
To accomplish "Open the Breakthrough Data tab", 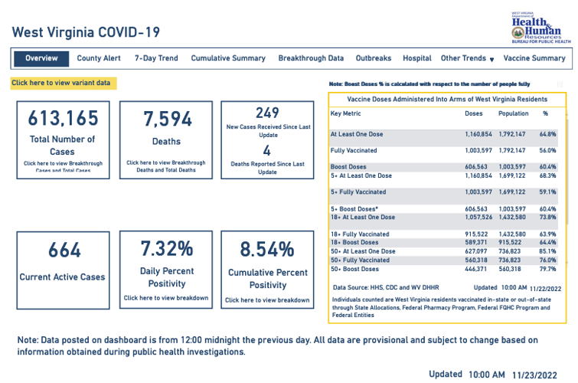I will click(x=311, y=58).
